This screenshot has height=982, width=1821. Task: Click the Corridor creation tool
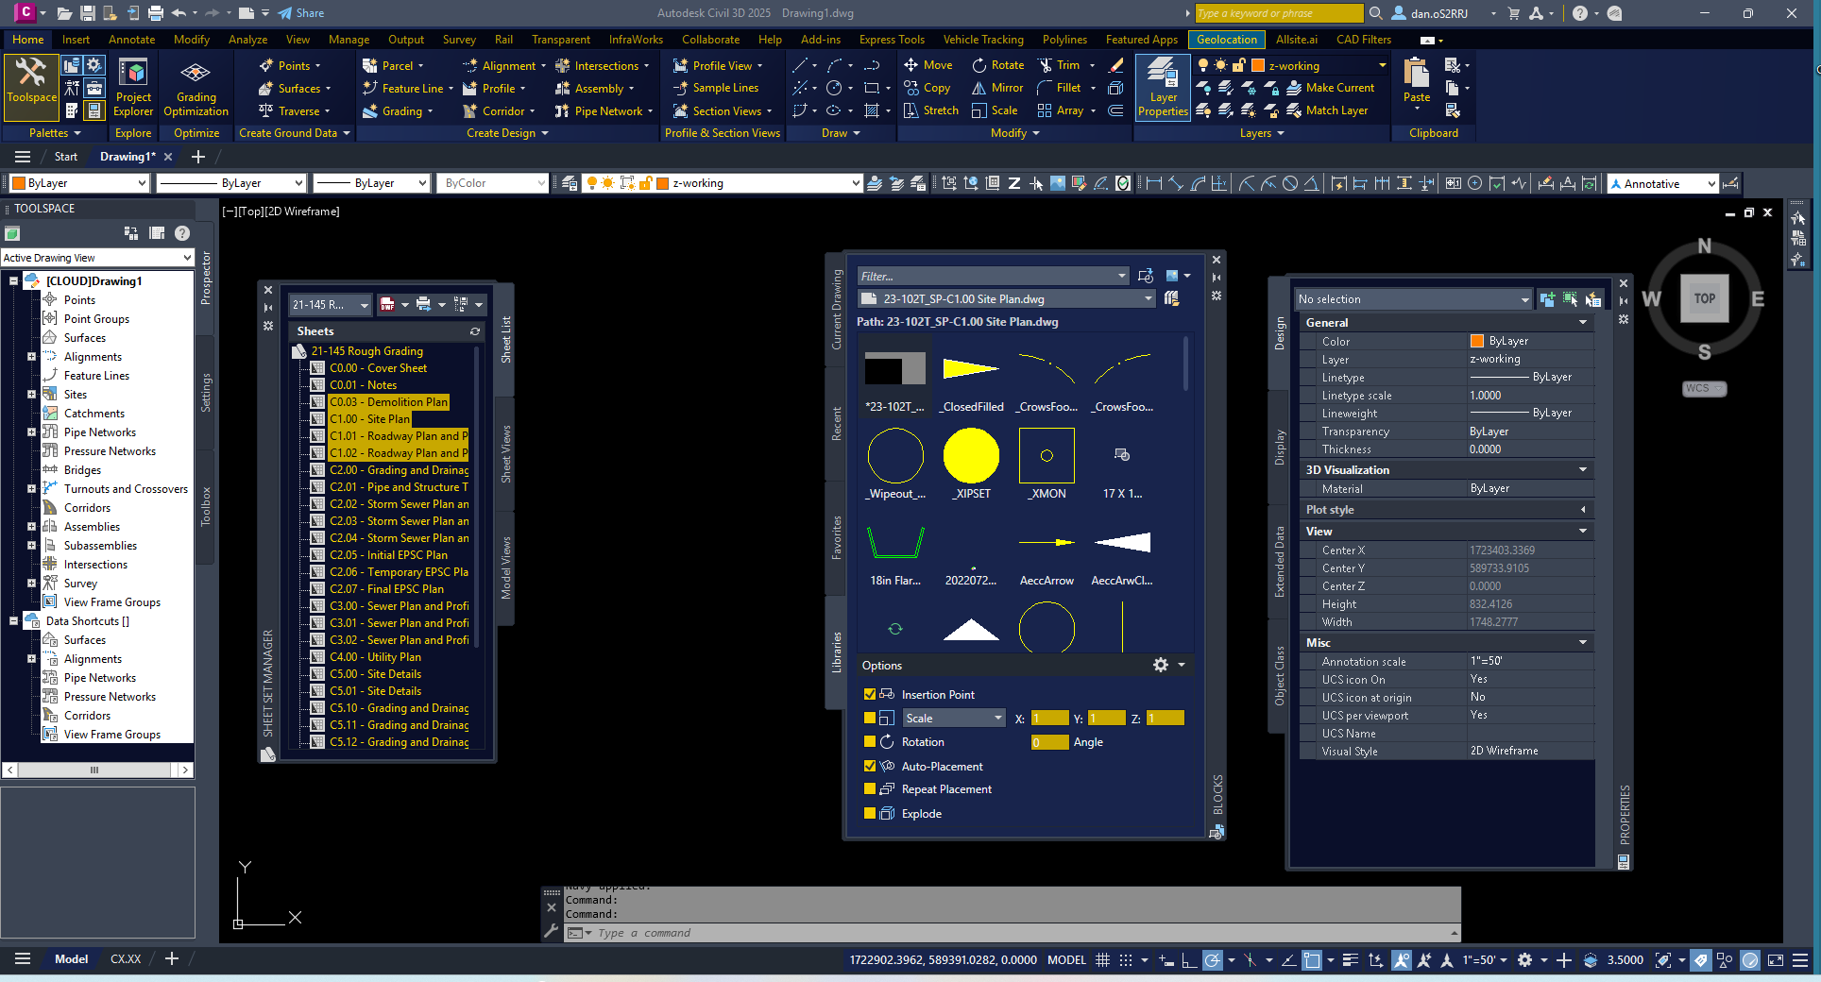493,110
